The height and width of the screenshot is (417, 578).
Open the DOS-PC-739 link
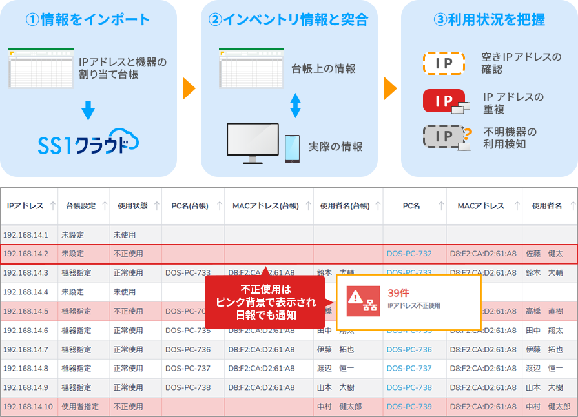(x=409, y=407)
